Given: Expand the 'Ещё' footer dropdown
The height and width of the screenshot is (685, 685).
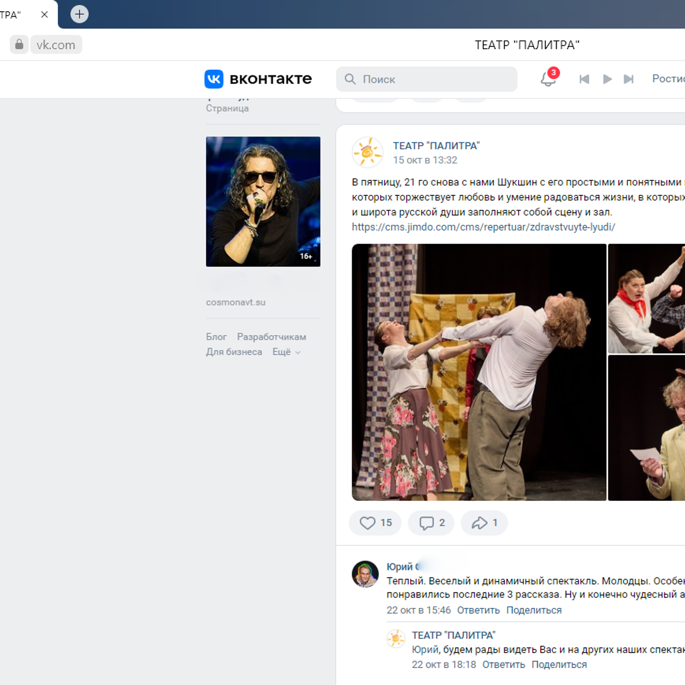Looking at the screenshot, I should click(286, 352).
